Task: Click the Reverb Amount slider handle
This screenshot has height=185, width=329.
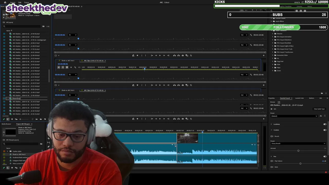Action: (298, 151)
